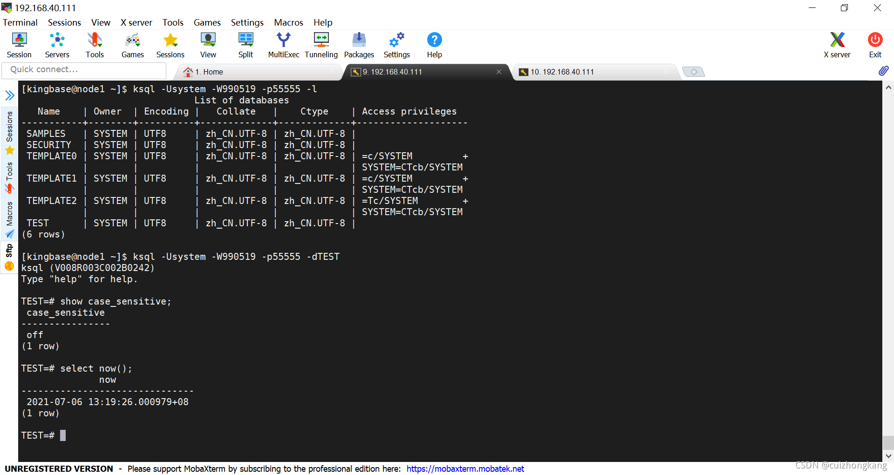This screenshot has height=475, width=894.
Task: Open the Session toolbar icon
Action: click(x=19, y=45)
